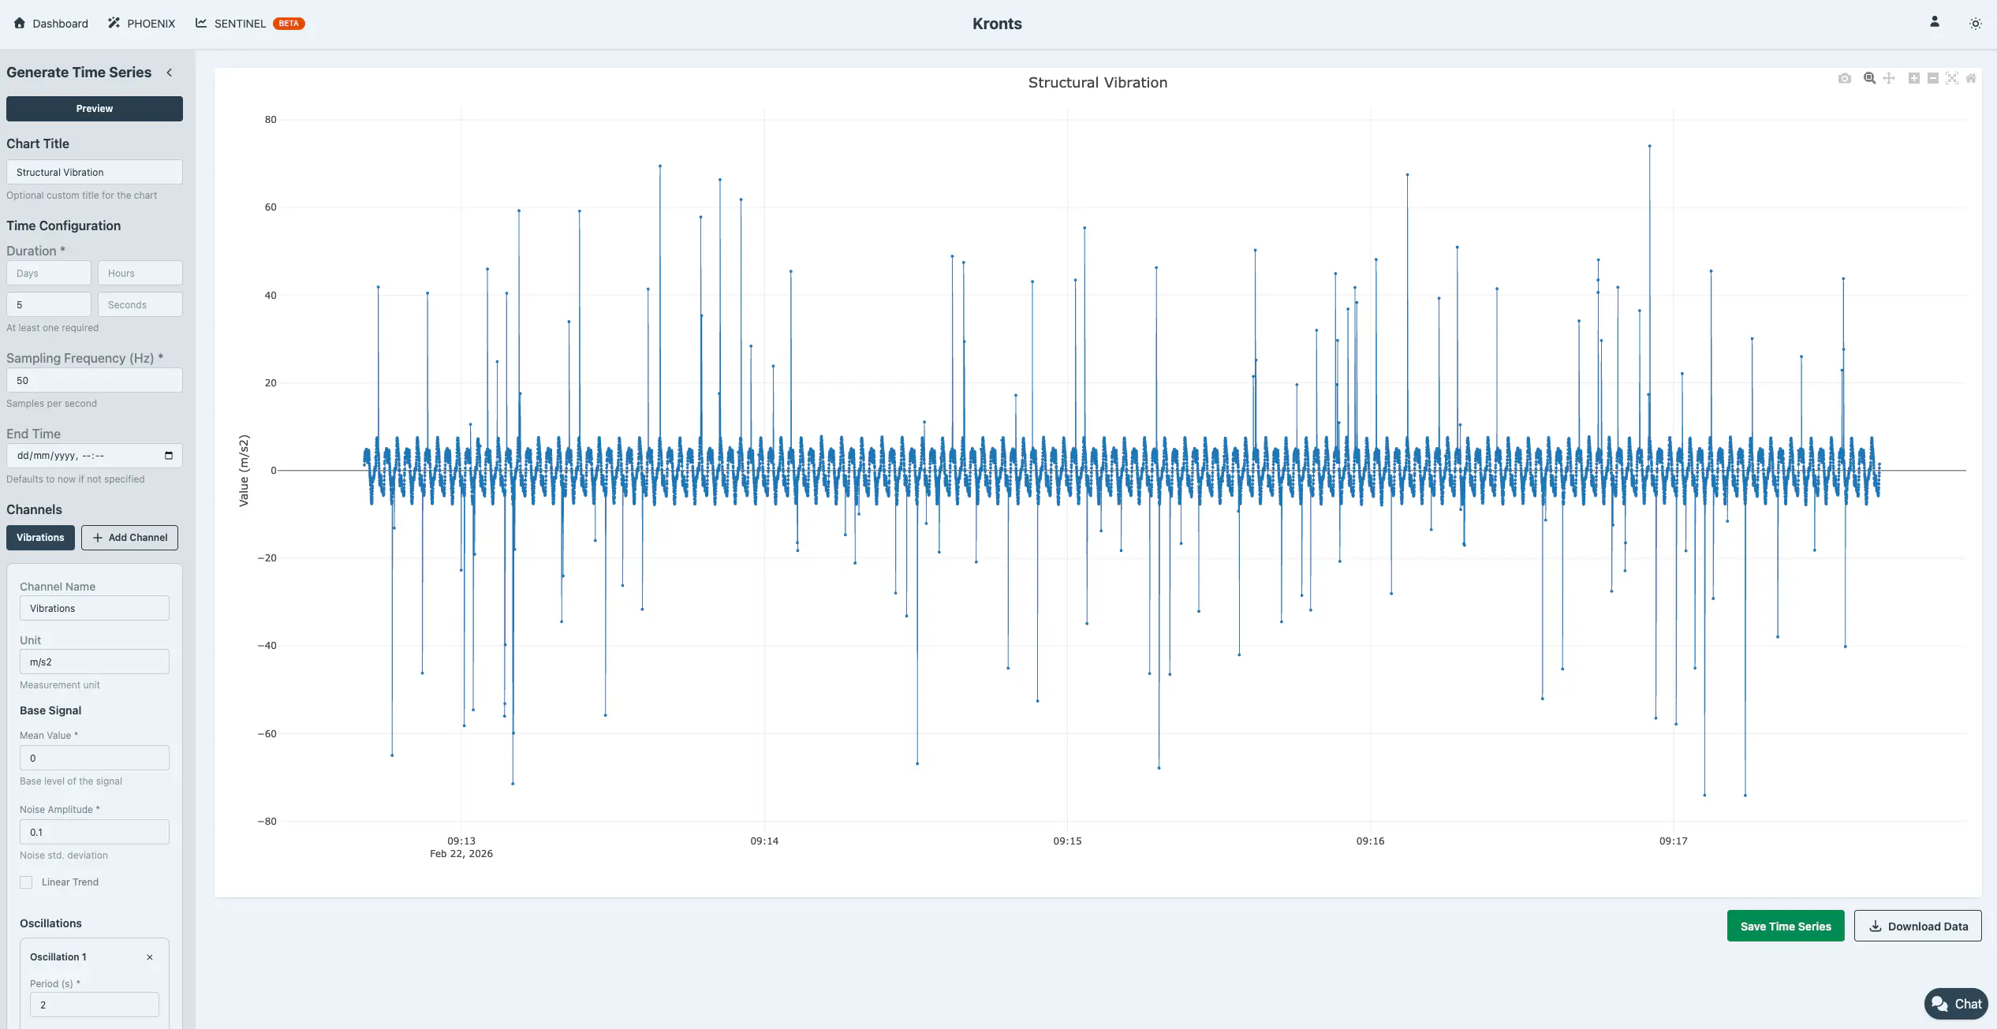This screenshot has width=1997, height=1029.
Task: Save the time series
Action: (x=1785, y=925)
